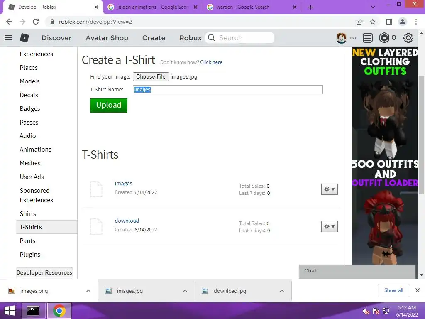Open the Avatar Shop menu

107,38
